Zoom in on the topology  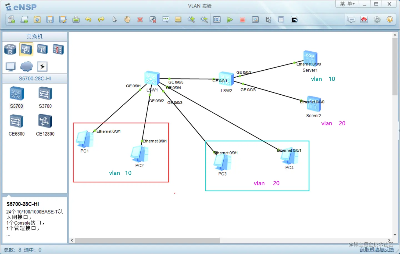pyautogui.click(x=191, y=19)
